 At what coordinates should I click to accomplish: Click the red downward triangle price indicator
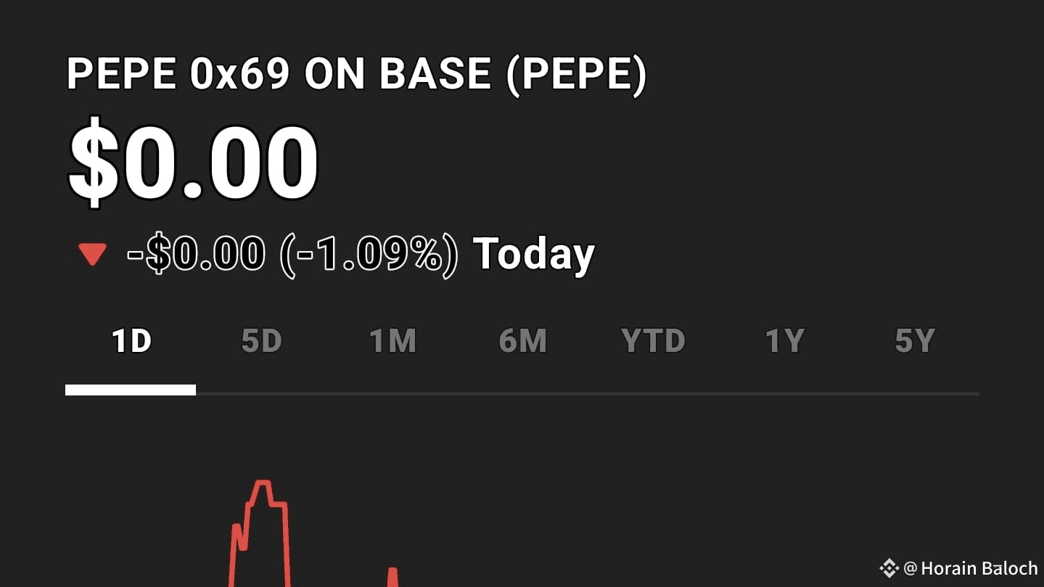(x=92, y=255)
